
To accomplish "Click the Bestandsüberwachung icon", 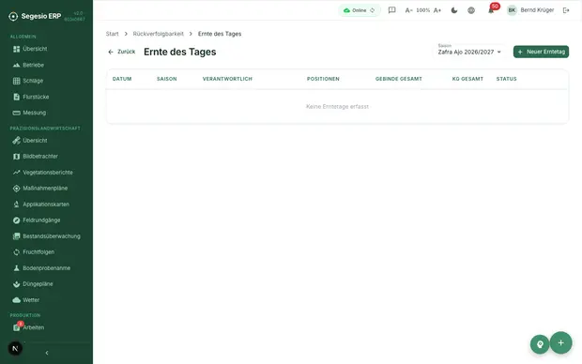I will point(16,236).
